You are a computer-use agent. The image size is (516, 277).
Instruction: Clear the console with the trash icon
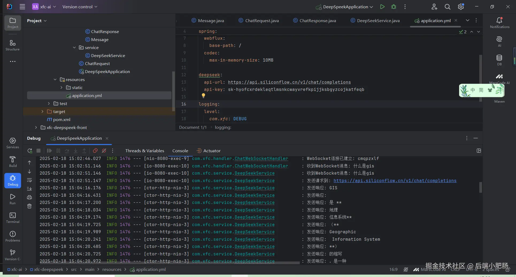pos(29,206)
